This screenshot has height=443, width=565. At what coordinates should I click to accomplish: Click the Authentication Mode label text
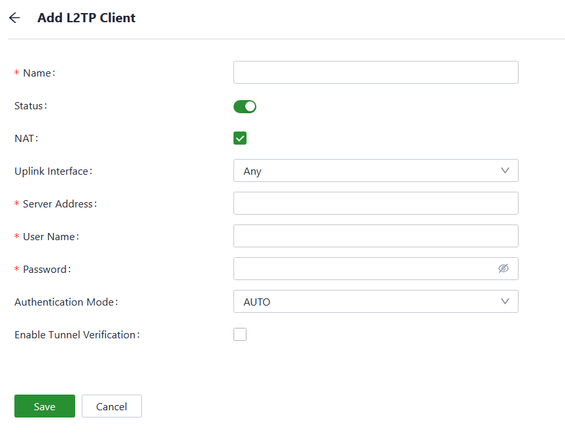pyautogui.click(x=65, y=302)
